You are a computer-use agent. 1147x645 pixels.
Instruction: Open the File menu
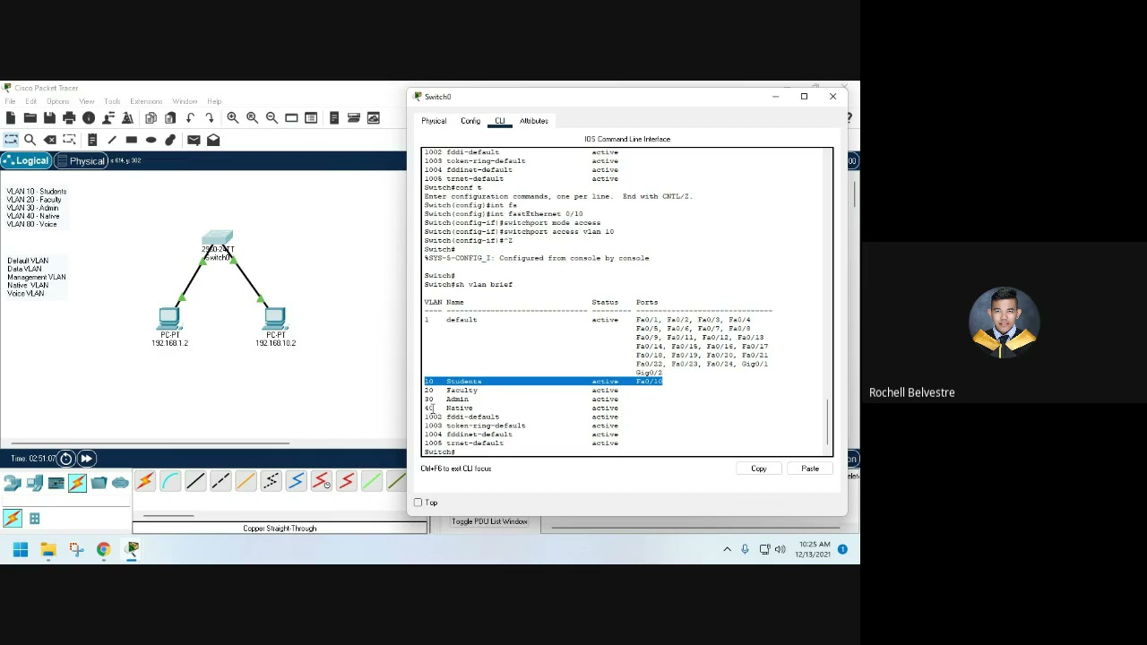10,101
